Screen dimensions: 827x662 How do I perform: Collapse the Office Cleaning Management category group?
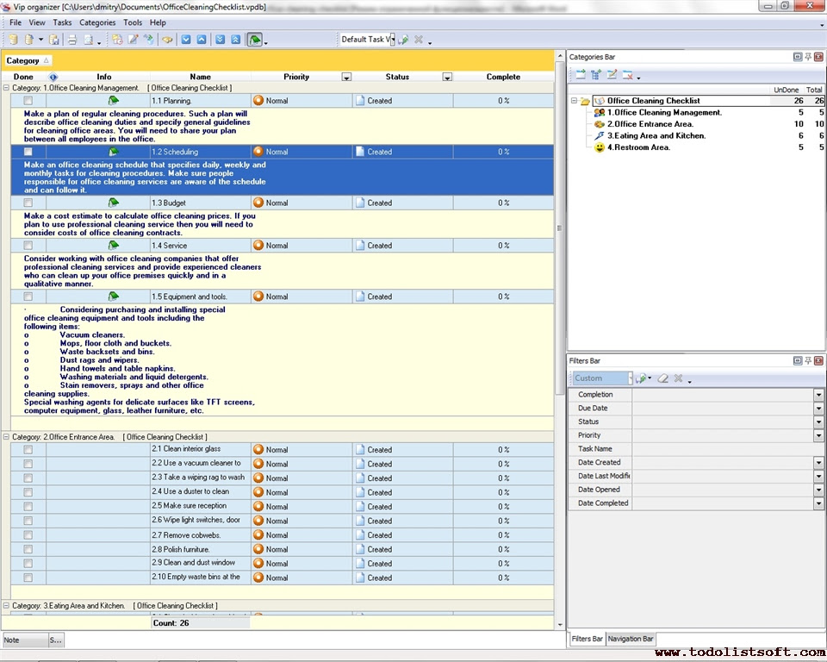(x=7, y=88)
